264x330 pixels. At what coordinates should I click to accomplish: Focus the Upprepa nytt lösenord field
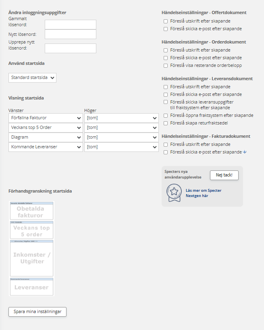(x=71, y=48)
